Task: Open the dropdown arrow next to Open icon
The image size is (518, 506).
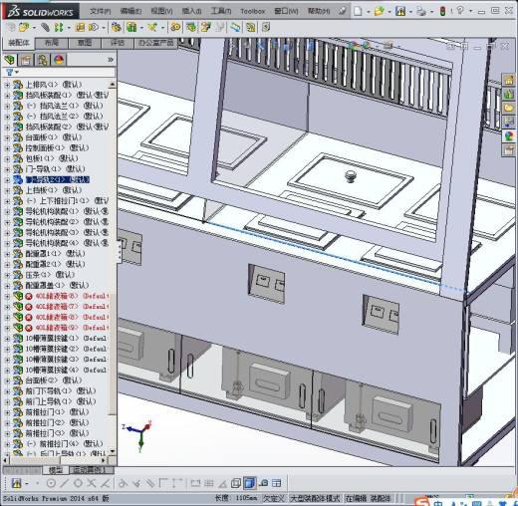Action: click(x=389, y=12)
